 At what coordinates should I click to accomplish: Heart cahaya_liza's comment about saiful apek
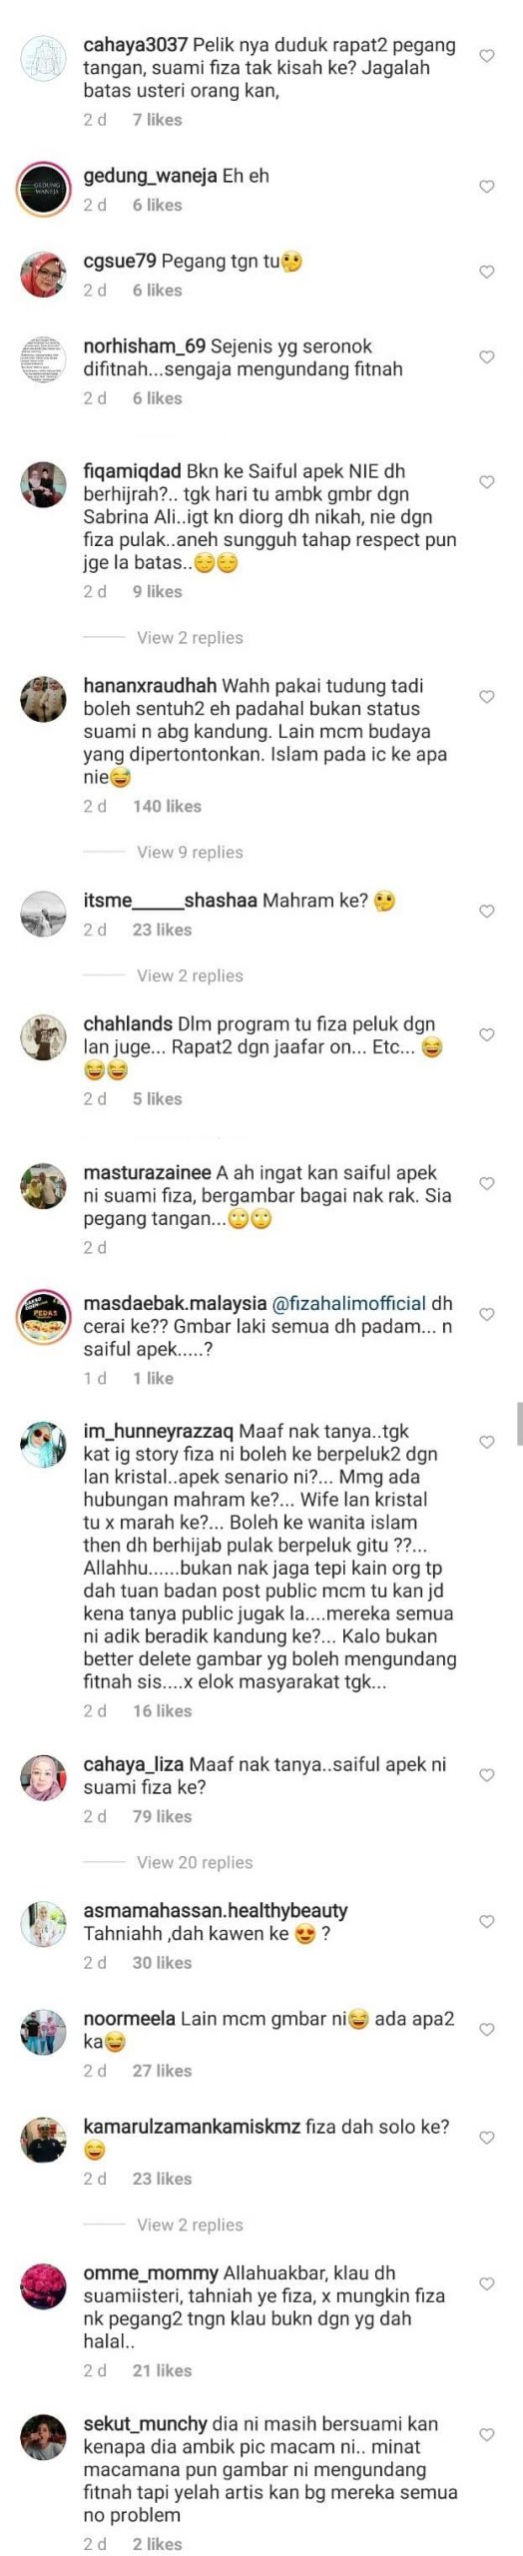487,1775
